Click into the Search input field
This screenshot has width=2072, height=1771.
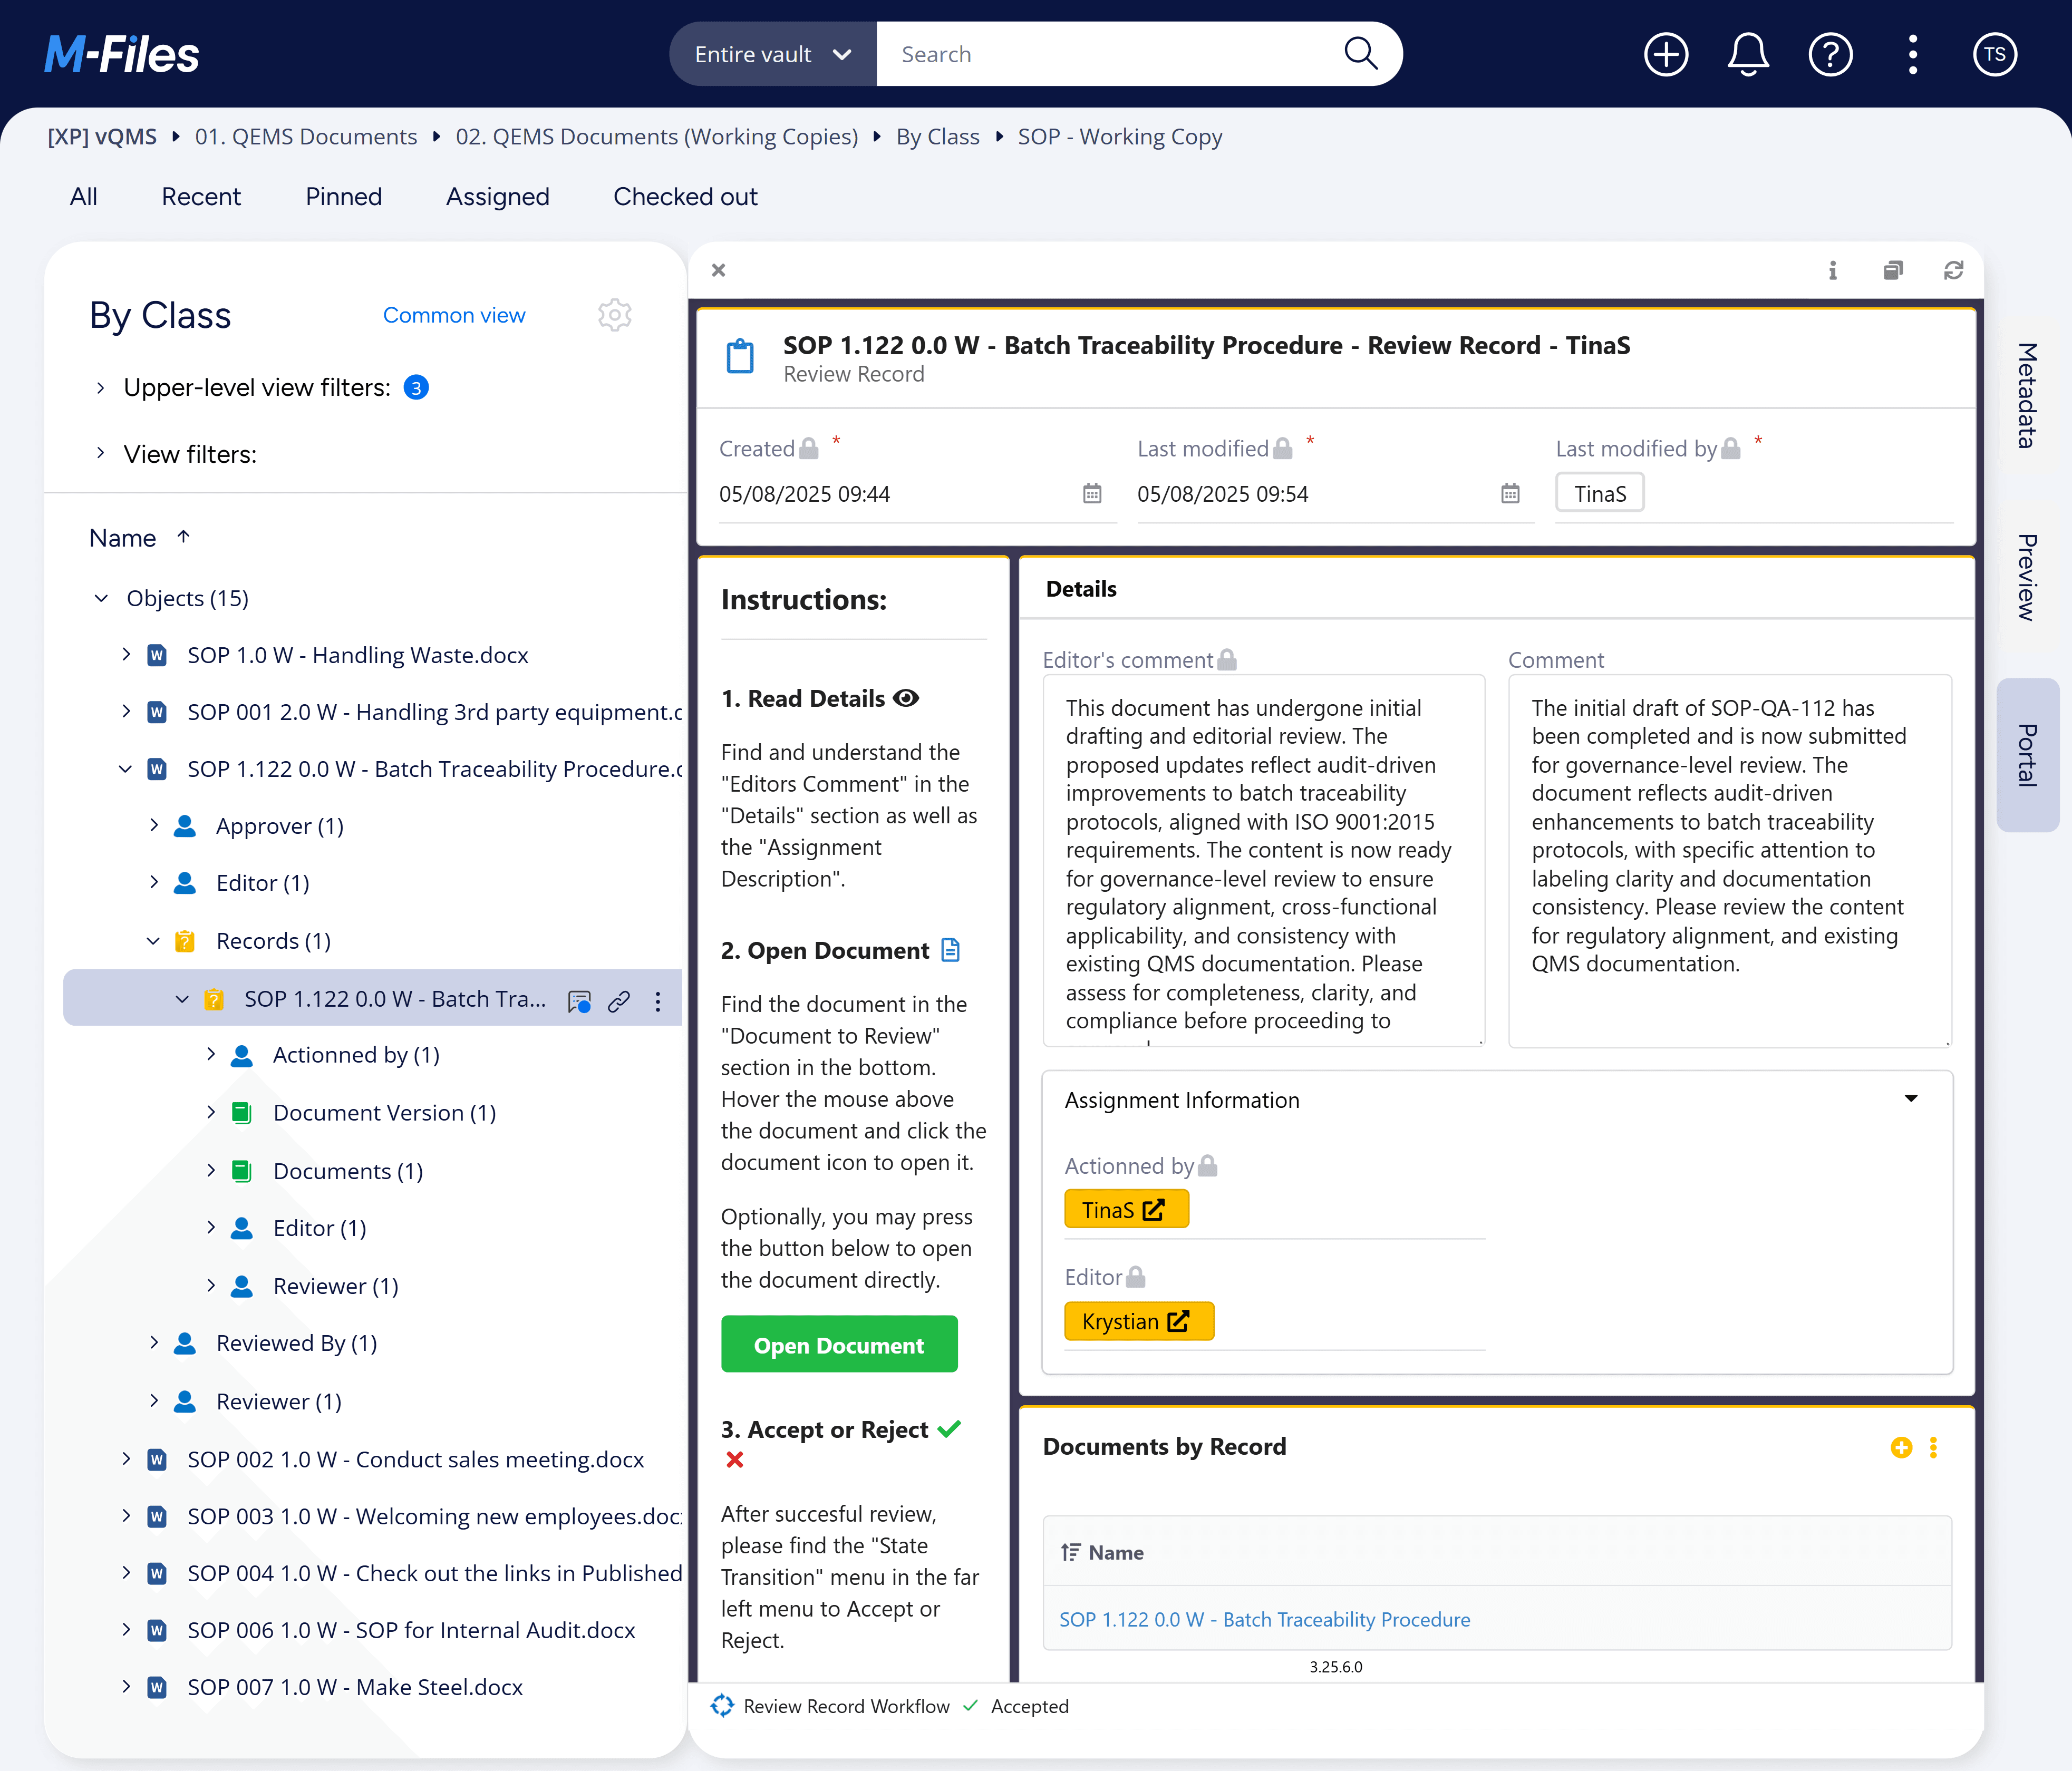[1110, 54]
